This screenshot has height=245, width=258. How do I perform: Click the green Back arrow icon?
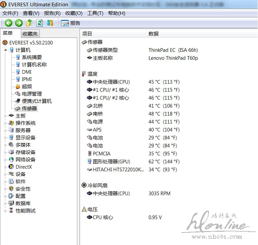pyautogui.click(x=9, y=23)
